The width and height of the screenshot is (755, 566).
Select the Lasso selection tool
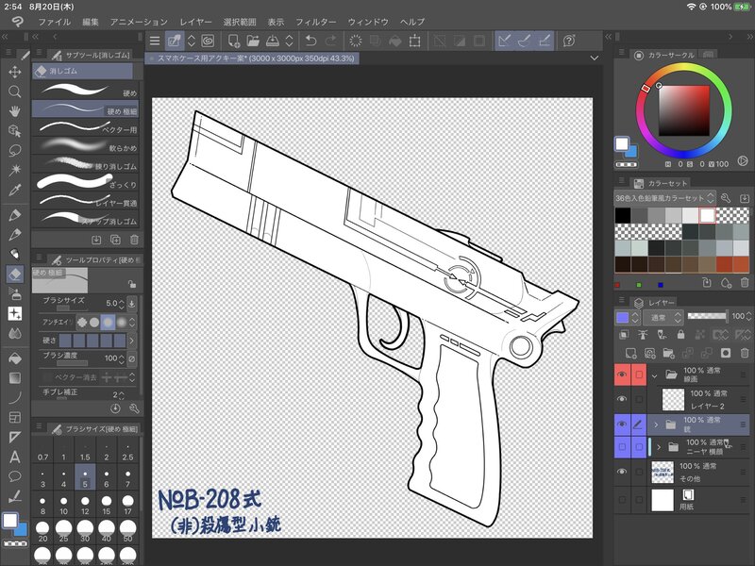[x=15, y=150]
